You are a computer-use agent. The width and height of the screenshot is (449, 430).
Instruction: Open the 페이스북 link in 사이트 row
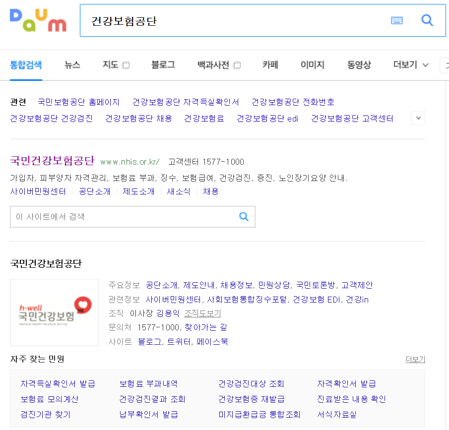tap(212, 342)
